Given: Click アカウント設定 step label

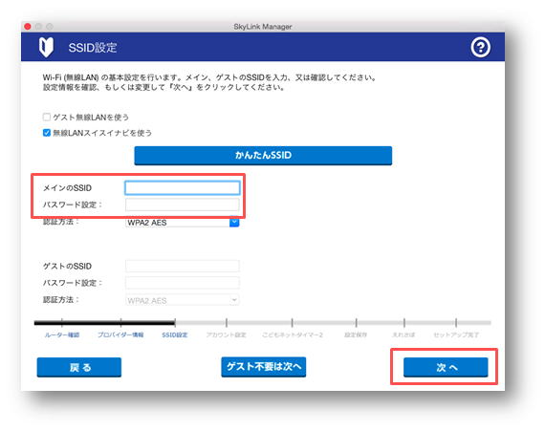Looking at the screenshot, I should (226, 334).
